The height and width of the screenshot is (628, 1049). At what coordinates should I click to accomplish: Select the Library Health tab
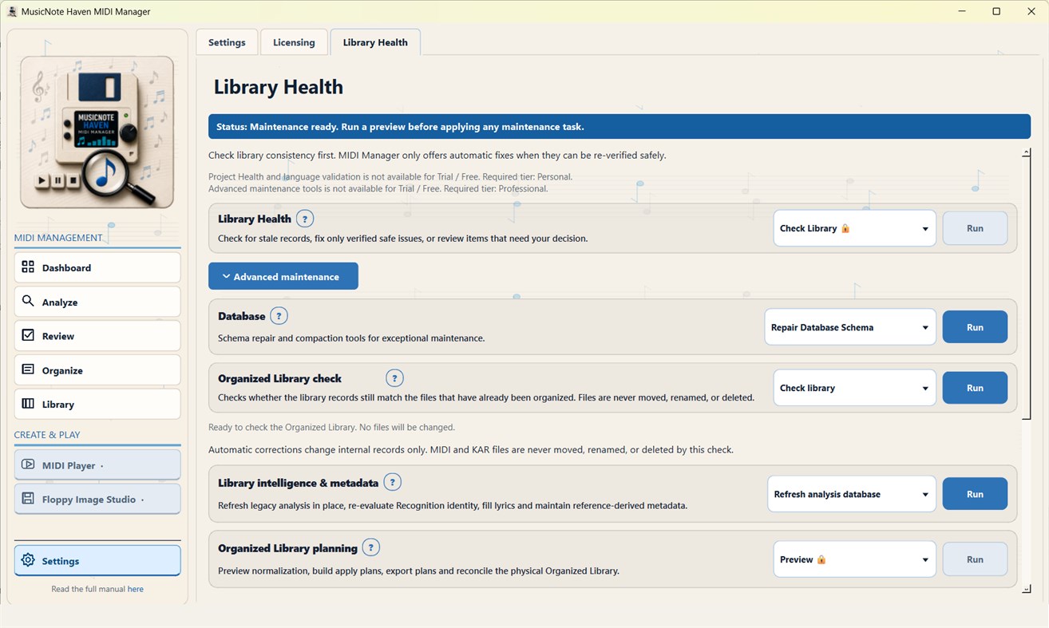click(375, 42)
